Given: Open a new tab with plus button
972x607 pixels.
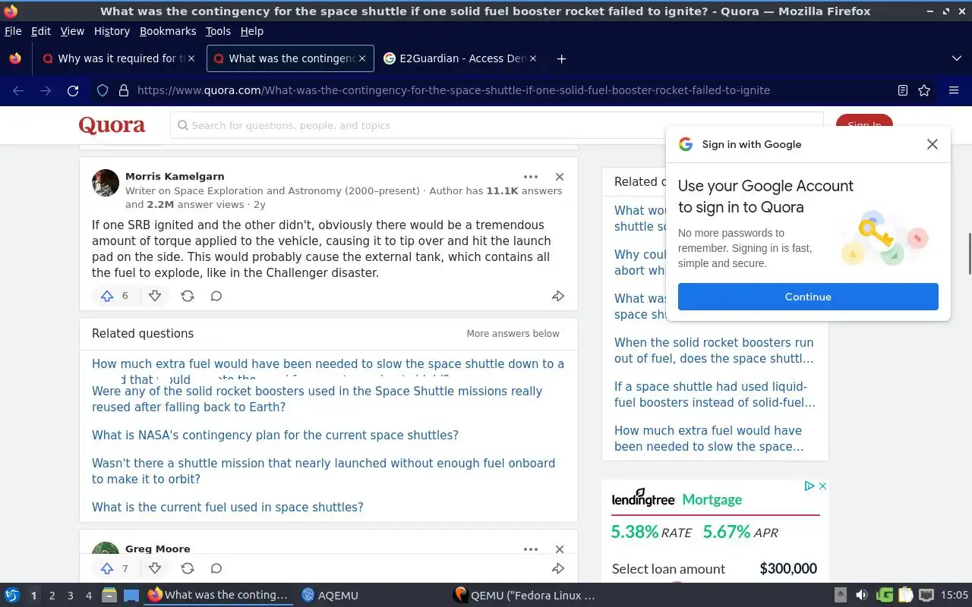Looking at the screenshot, I should [x=561, y=58].
